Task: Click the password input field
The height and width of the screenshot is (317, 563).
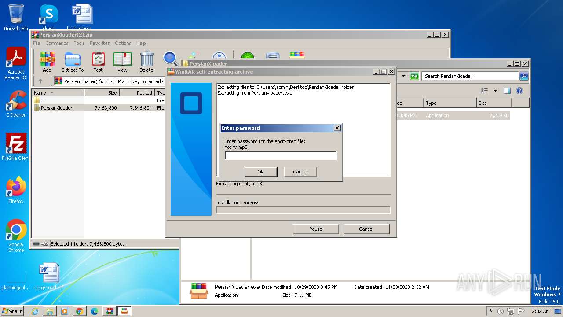Action: (x=281, y=155)
